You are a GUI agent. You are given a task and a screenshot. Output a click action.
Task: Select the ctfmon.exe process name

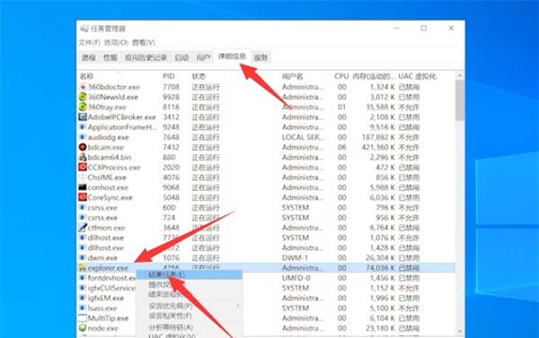pos(106,228)
